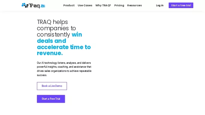The image size is (205, 115).
Task: Open the Why TRAQ? navigation item
Action: click(x=103, y=5)
